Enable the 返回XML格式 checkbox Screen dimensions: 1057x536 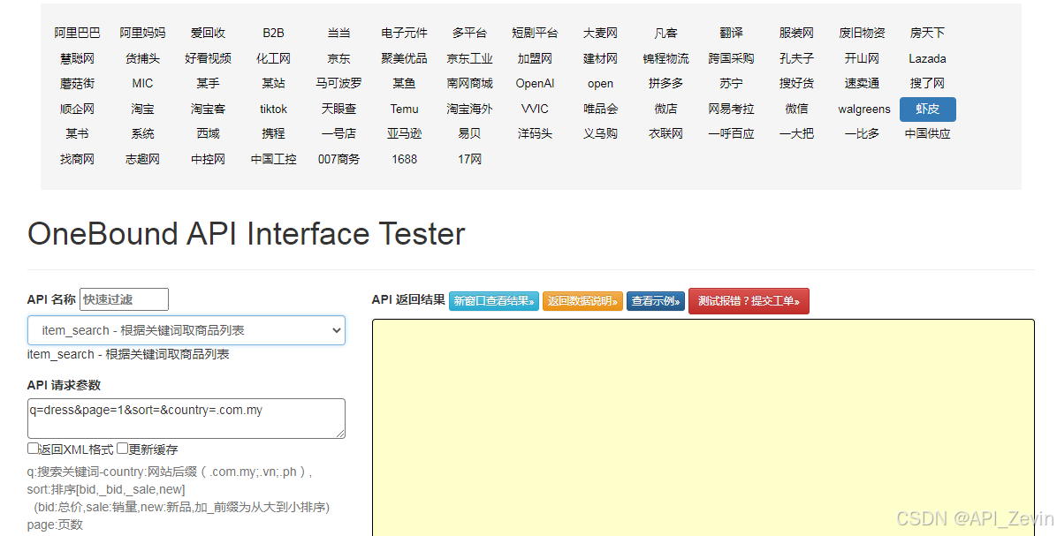tap(33, 449)
